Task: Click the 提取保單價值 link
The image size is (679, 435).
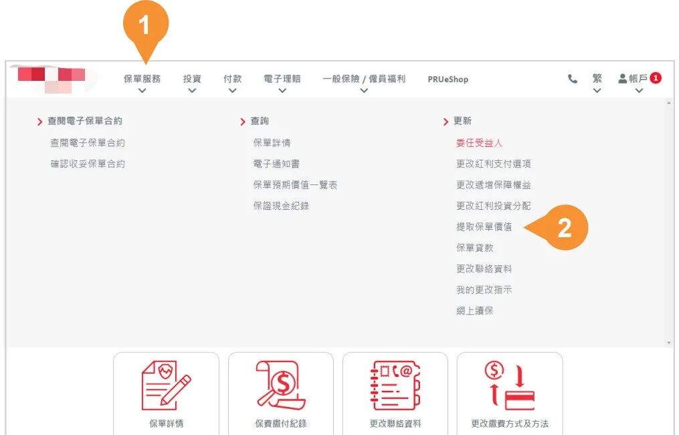Action: (x=484, y=227)
